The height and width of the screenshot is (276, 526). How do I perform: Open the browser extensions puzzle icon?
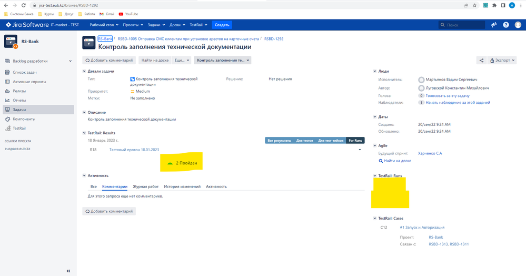(494, 5)
